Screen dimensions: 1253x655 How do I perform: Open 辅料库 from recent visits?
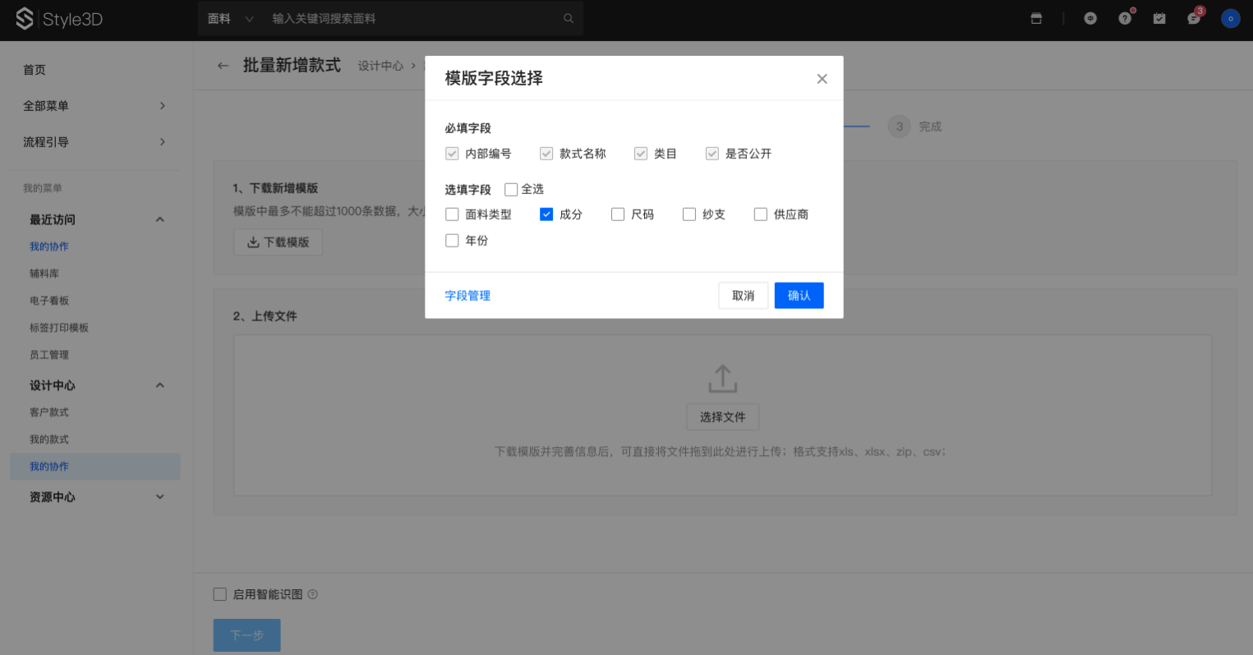[44, 274]
